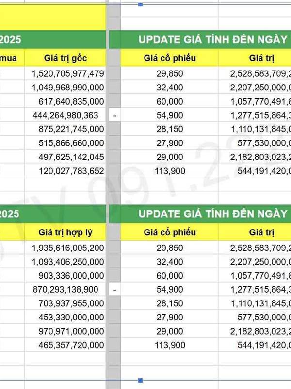Click the cell with 1,093,406,250,000
This screenshot has width=291, height=389.
67,262
